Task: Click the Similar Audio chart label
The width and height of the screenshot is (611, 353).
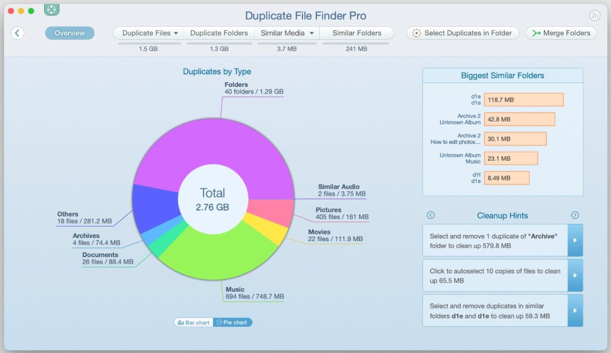Action: [342, 190]
